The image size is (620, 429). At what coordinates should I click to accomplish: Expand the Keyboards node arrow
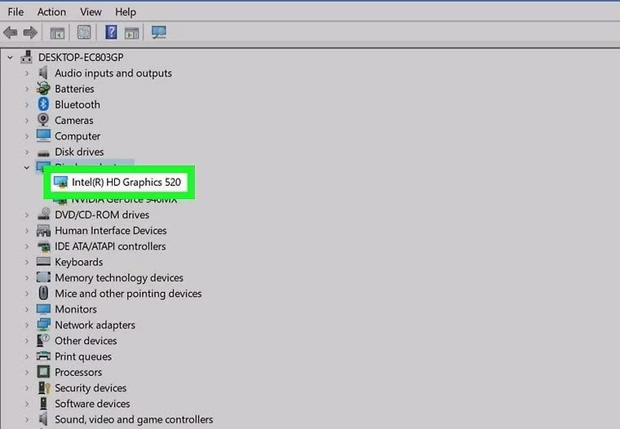pos(26,262)
